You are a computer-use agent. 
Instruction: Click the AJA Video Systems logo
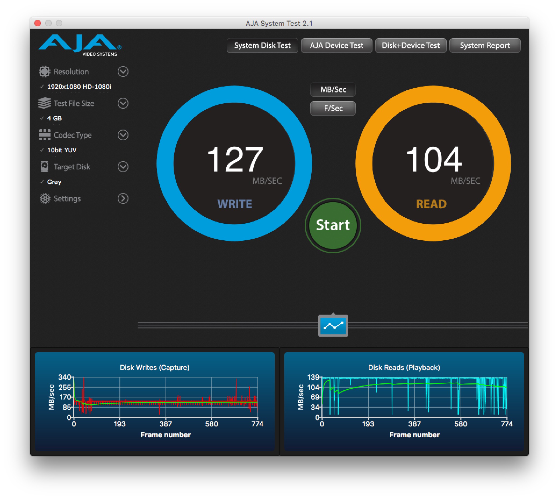click(80, 45)
